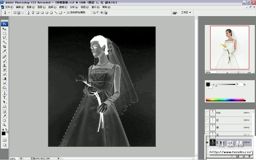Pick Polygon shape in options bar

coord(51,13)
